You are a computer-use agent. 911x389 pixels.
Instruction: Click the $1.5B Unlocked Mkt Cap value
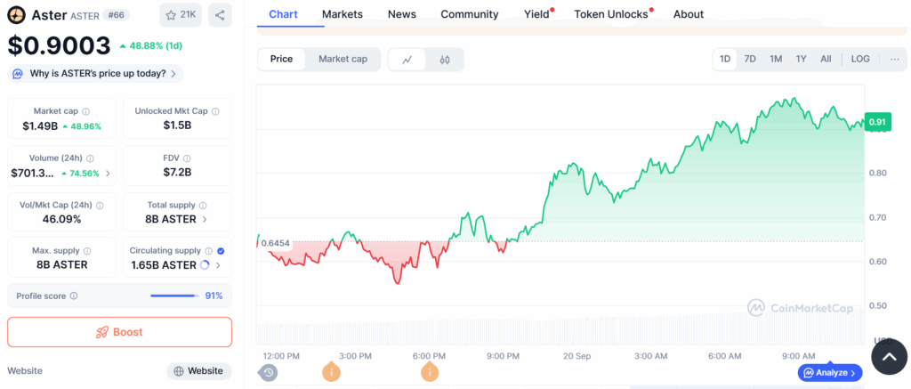(x=177, y=125)
